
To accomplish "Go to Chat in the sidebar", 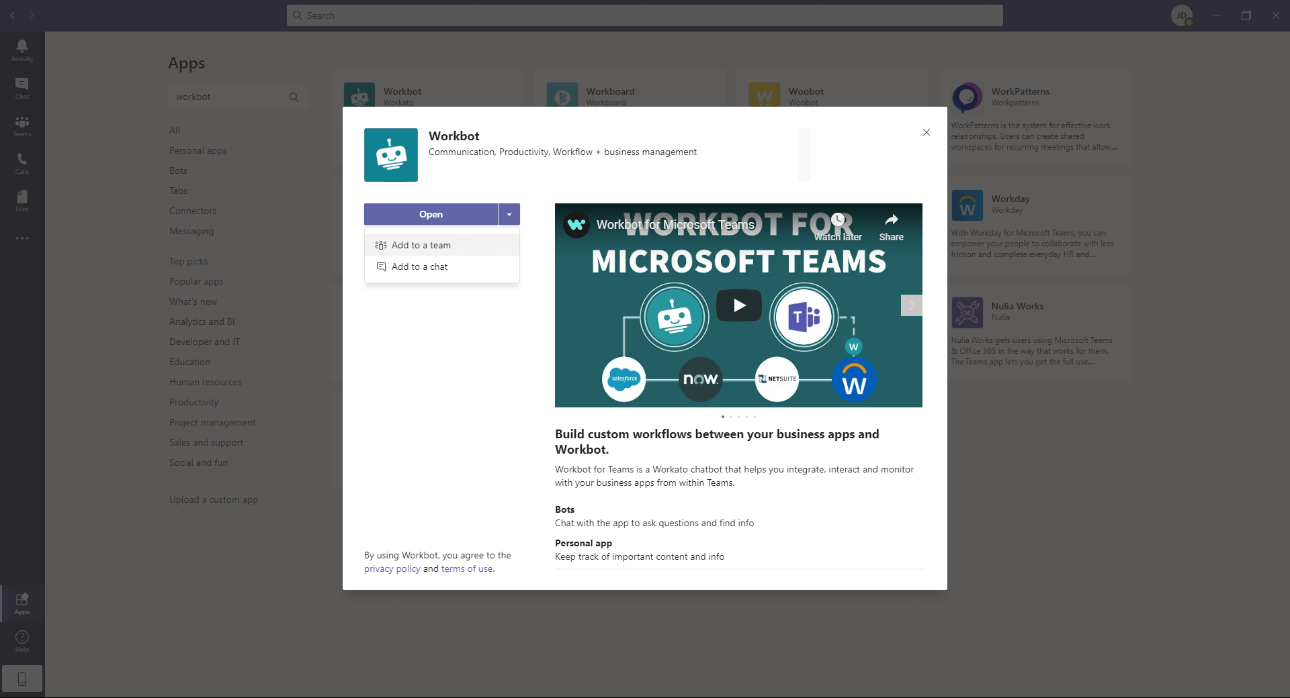I will click(x=22, y=87).
